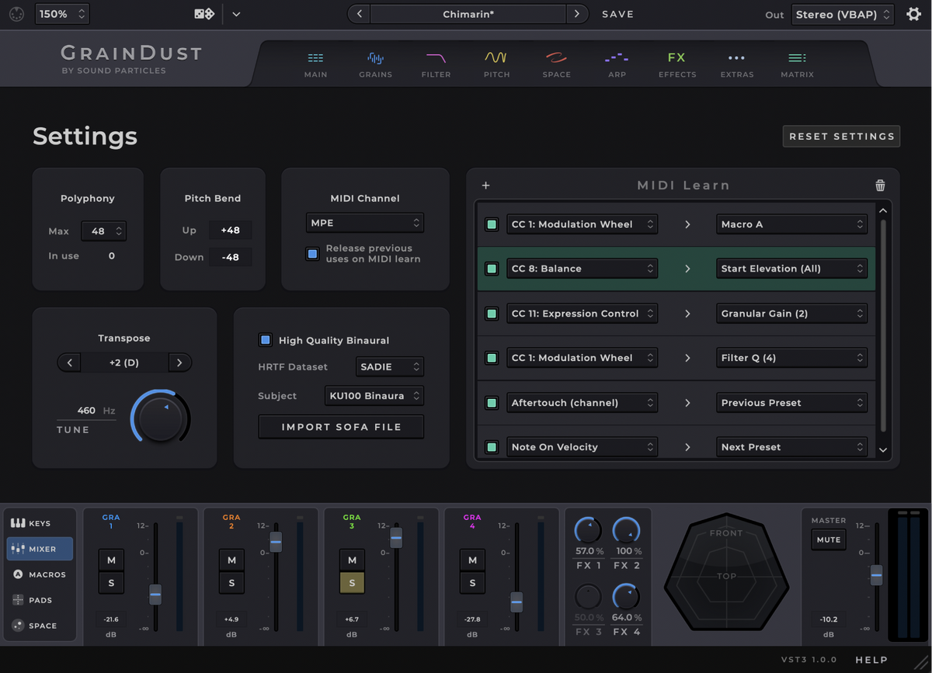Image resolution: width=932 pixels, height=673 pixels.
Task: Toggle Release previous uses on MIDI learn
Action: point(312,253)
